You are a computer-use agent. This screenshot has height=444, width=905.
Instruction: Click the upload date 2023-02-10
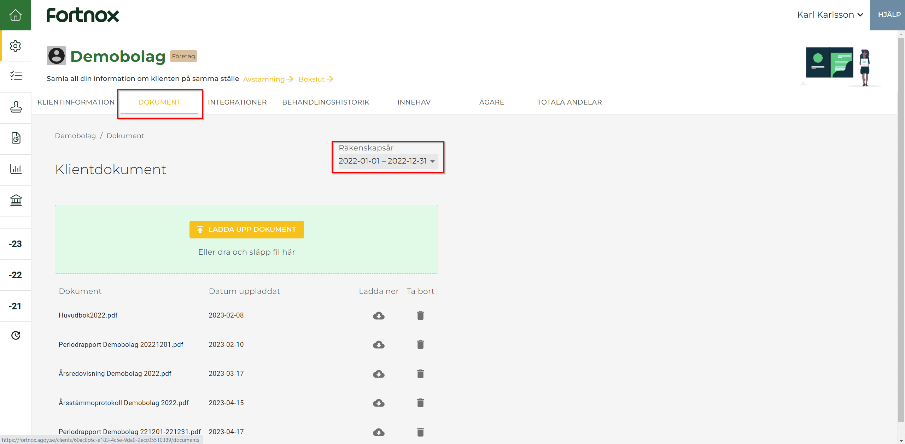(226, 344)
